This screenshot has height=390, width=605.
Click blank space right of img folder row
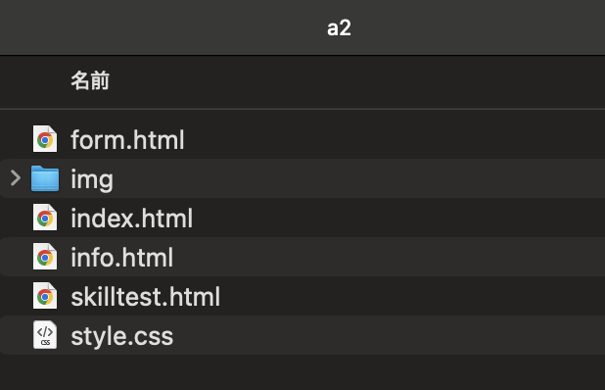[x=359, y=178]
